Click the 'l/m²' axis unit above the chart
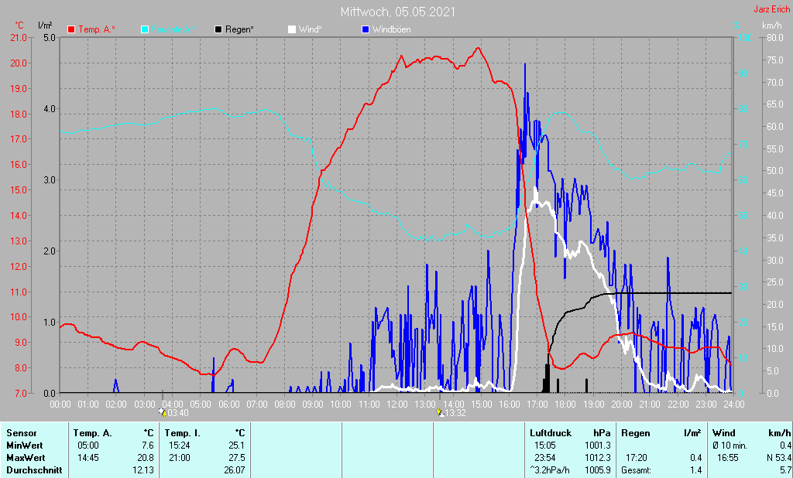 [45, 26]
